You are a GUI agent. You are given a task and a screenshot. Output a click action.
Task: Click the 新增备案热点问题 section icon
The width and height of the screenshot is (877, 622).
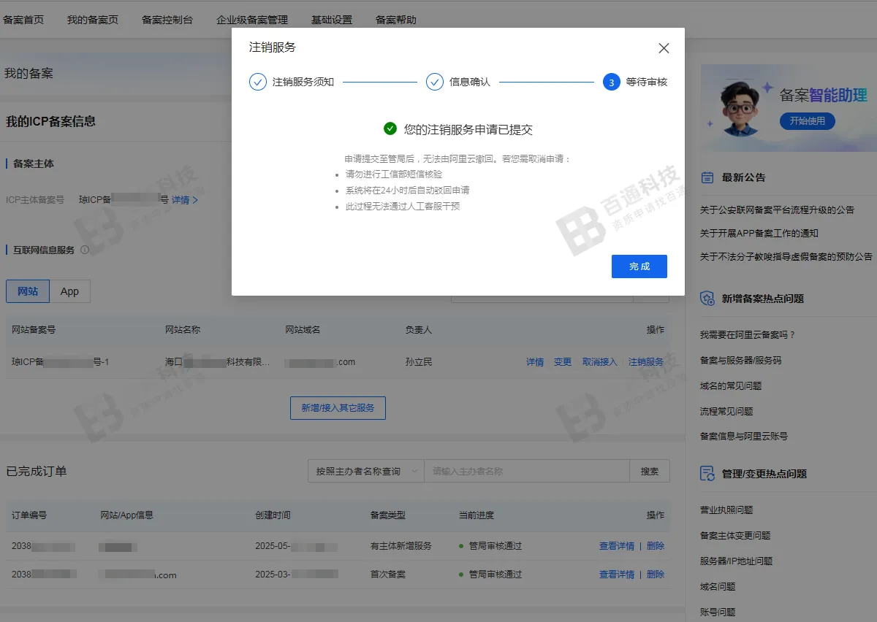point(706,298)
